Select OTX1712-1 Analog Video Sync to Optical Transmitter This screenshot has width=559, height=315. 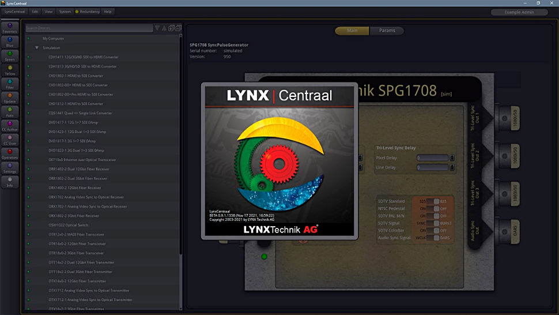pos(90,299)
